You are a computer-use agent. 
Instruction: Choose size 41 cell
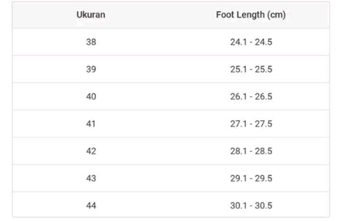coord(91,124)
